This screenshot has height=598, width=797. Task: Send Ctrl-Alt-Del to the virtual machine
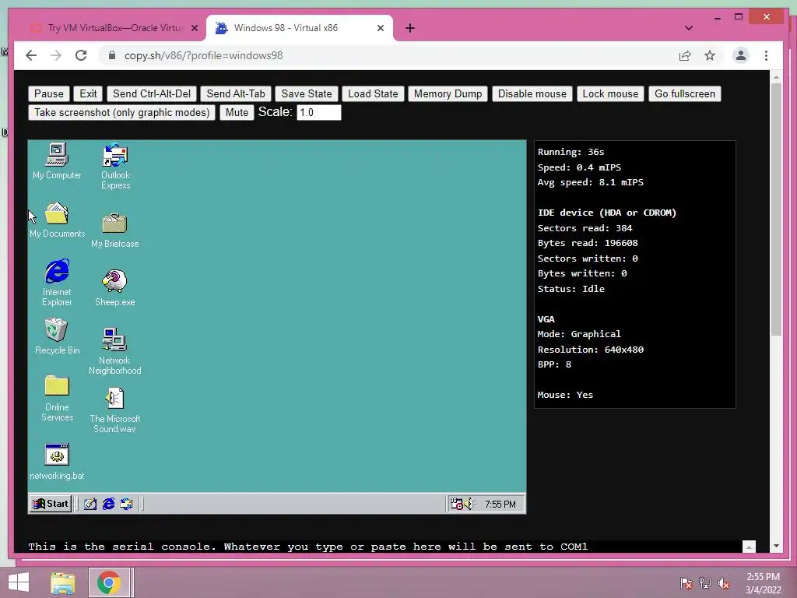pyautogui.click(x=152, y=94)
